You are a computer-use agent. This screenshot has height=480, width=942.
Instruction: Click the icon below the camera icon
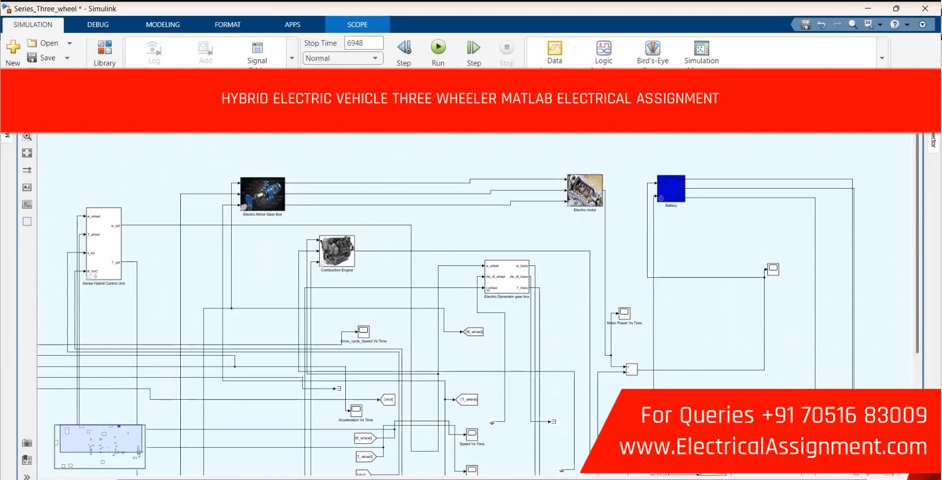pos(27,460)
